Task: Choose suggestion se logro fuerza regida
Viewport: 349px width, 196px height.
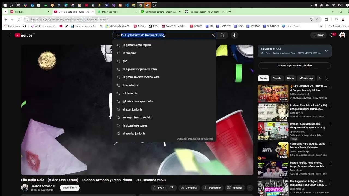Action: (164, 117)
